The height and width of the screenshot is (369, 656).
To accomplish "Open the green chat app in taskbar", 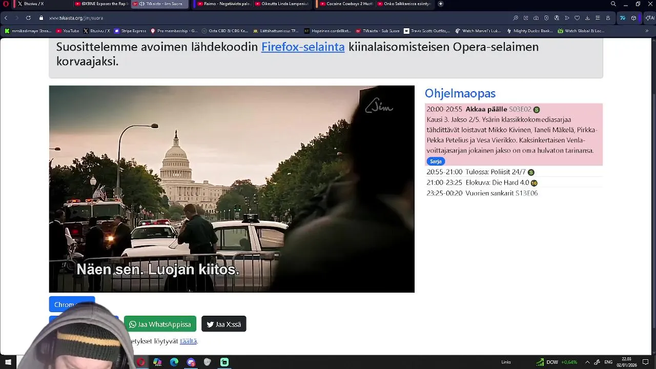I will 224,362.
